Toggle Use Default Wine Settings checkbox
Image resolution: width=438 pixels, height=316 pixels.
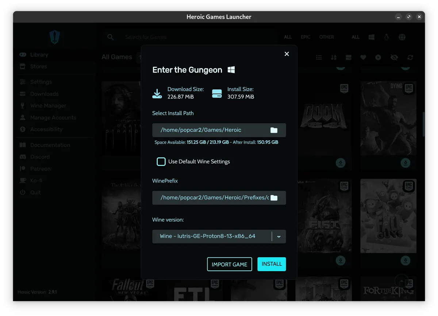161,161
